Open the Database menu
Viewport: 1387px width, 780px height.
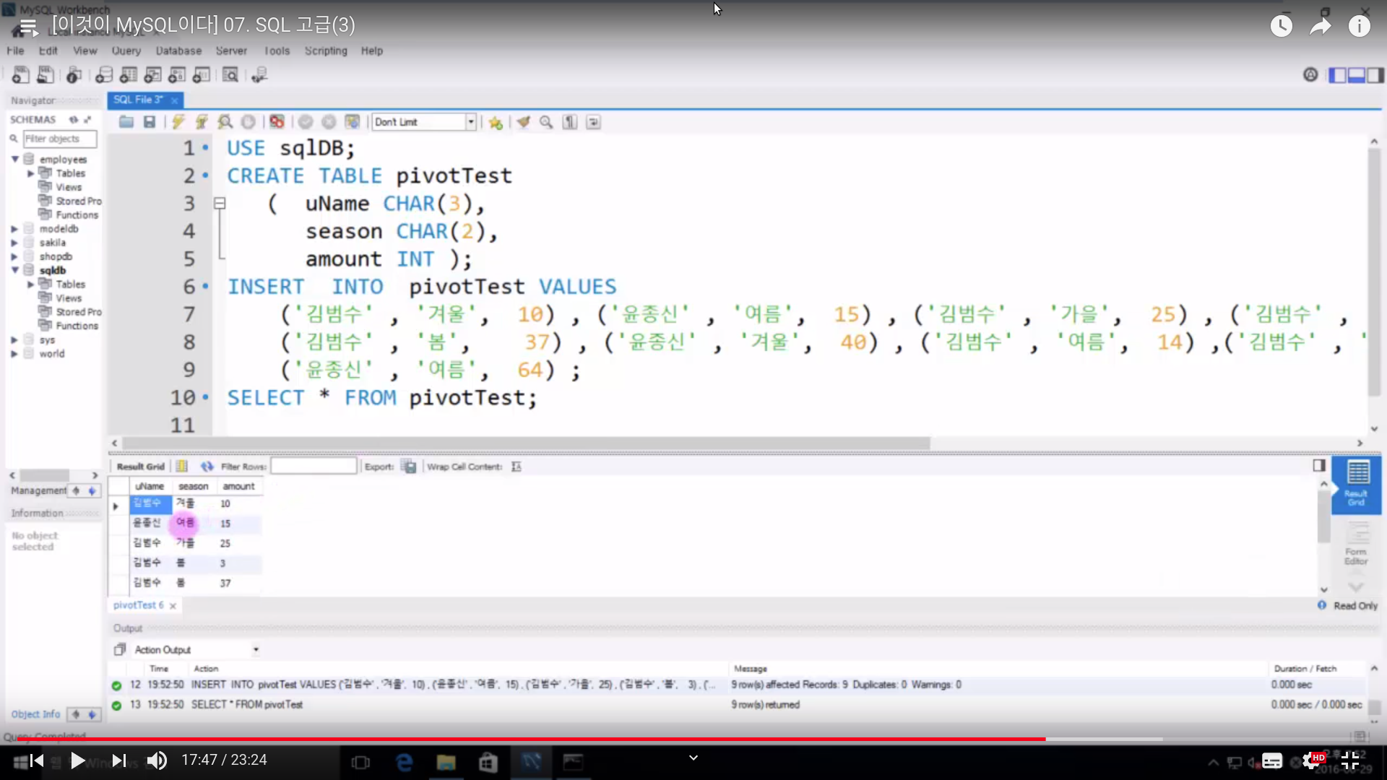coord(178,51)
